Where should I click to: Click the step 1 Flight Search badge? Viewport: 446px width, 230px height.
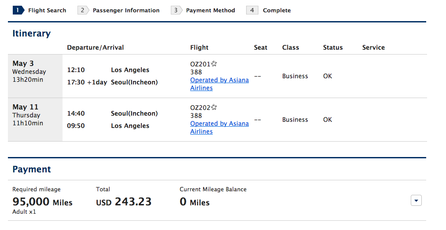click(18, 10)
